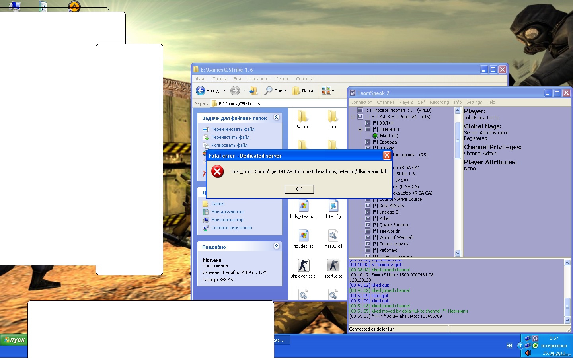This screenshot has width=573, height=358.
Task: Open TeamSpeak Channels menu
Action: tap(386, 102)
